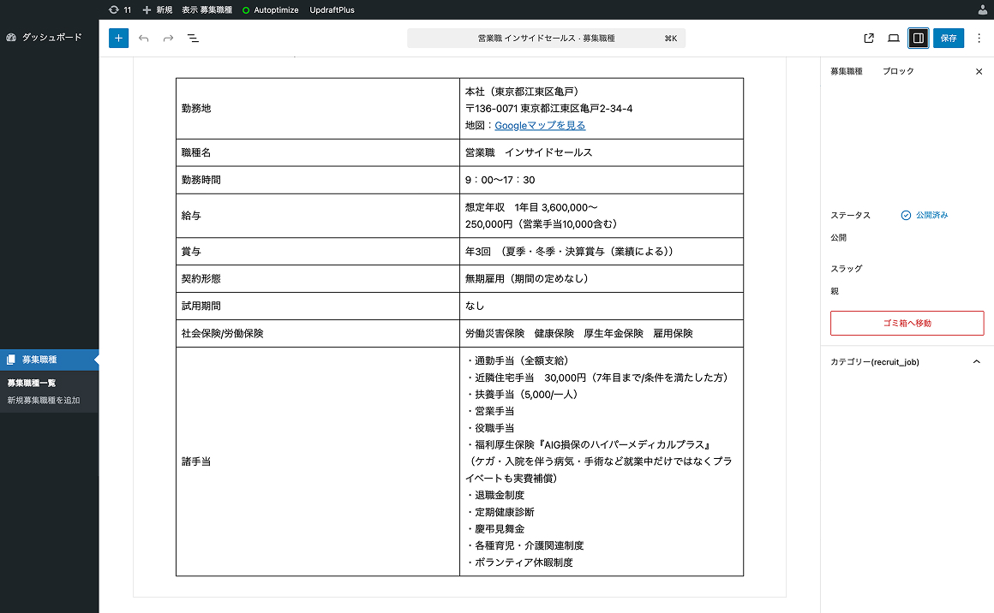Open the document overview panel
This screenshot has width=994, height=613.
coord(192,38)
